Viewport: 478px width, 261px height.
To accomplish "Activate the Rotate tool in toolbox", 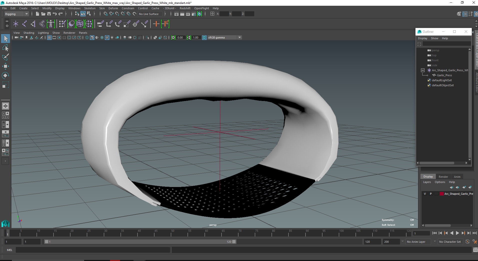I will point(5,75).
